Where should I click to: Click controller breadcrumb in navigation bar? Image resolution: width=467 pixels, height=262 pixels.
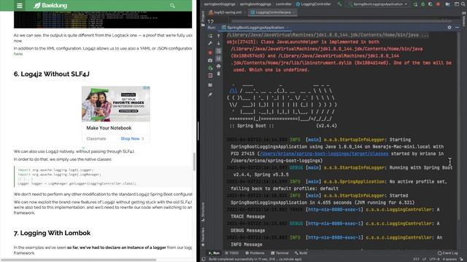[x=284, y=4]
